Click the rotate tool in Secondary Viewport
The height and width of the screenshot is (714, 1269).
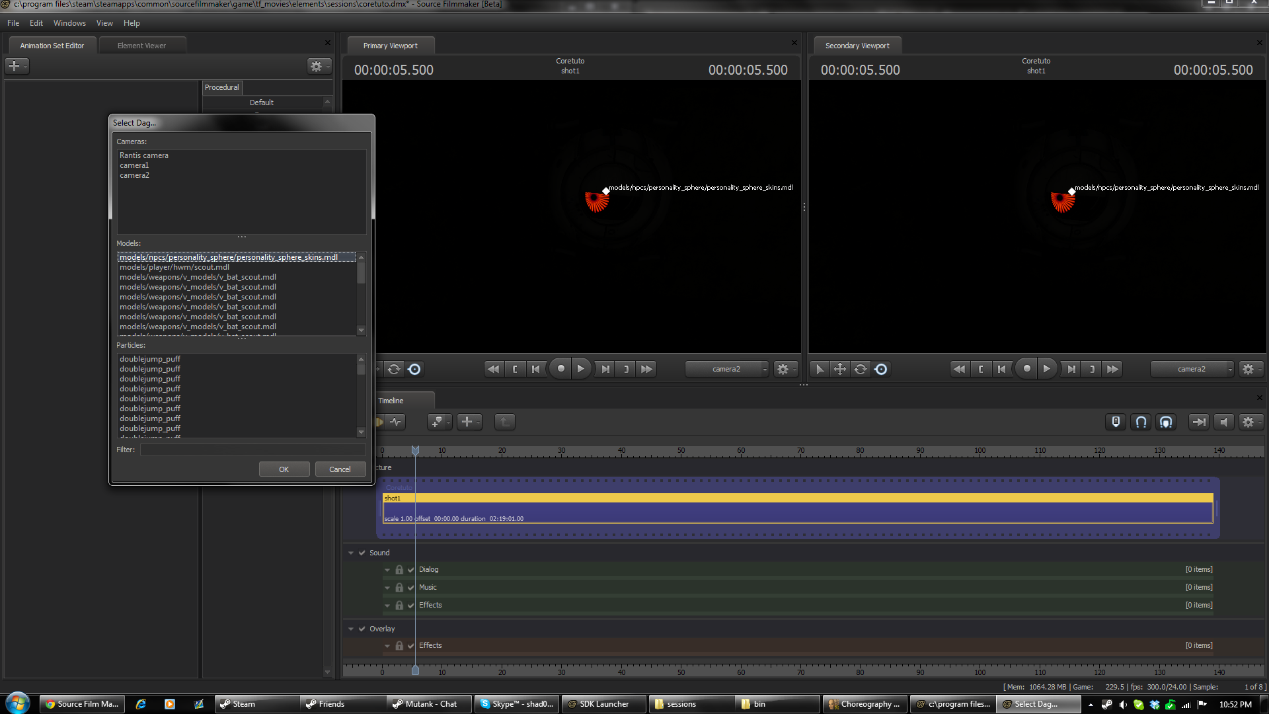tap(860, 369)
